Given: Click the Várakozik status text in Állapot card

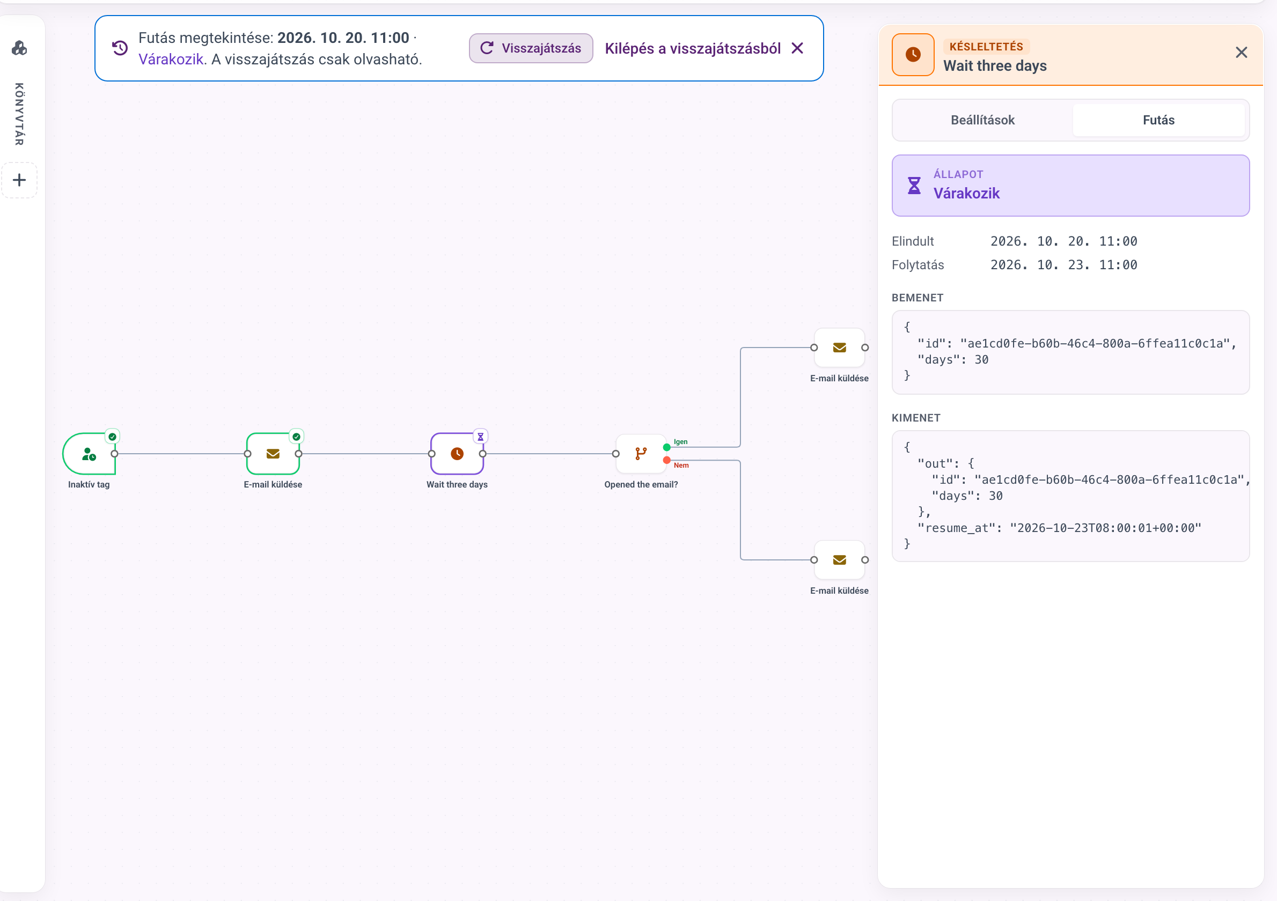Looking at the screenshot, I should 966,194.
